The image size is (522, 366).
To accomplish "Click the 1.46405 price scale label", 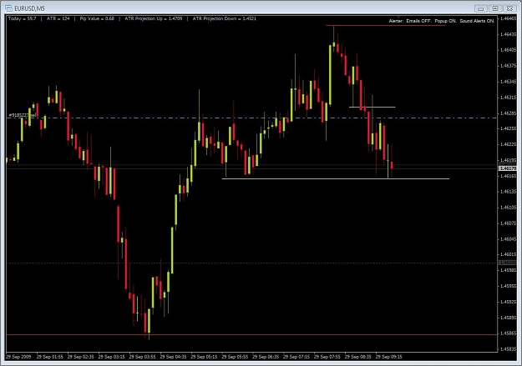I will [508, 50].
